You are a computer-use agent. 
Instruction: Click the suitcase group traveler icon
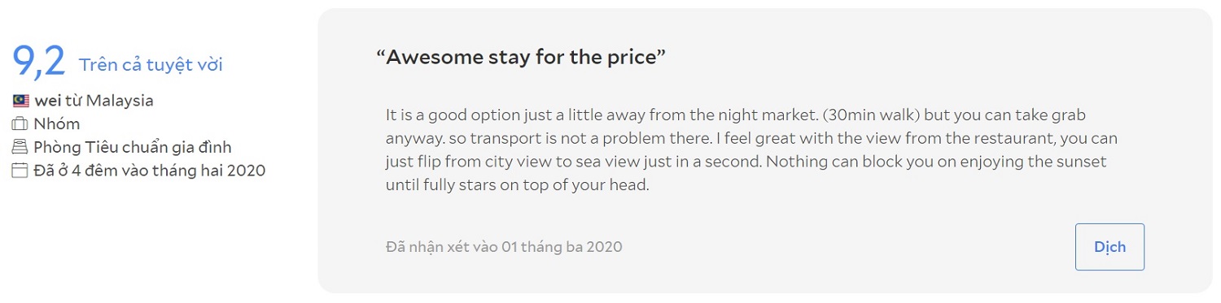coord(20,124)
